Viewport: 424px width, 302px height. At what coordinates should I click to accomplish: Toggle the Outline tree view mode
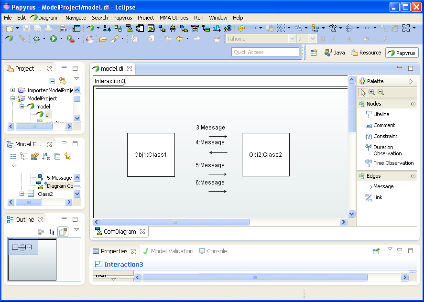click(x=52, y=232)
